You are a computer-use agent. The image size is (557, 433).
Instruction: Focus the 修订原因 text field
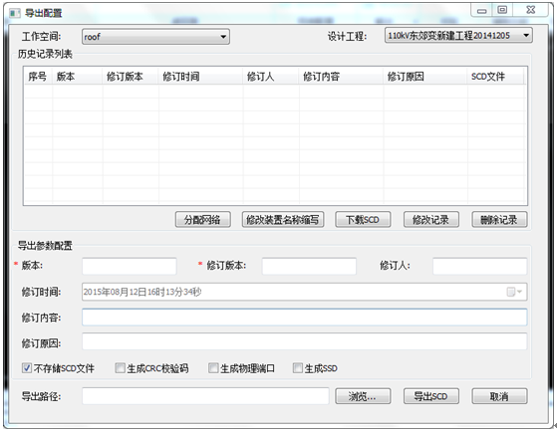[x=305, y=341]
